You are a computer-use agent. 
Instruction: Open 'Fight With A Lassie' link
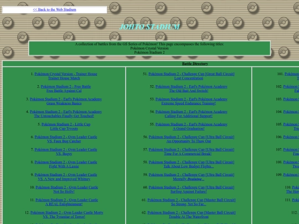click(x=64, y=166)
